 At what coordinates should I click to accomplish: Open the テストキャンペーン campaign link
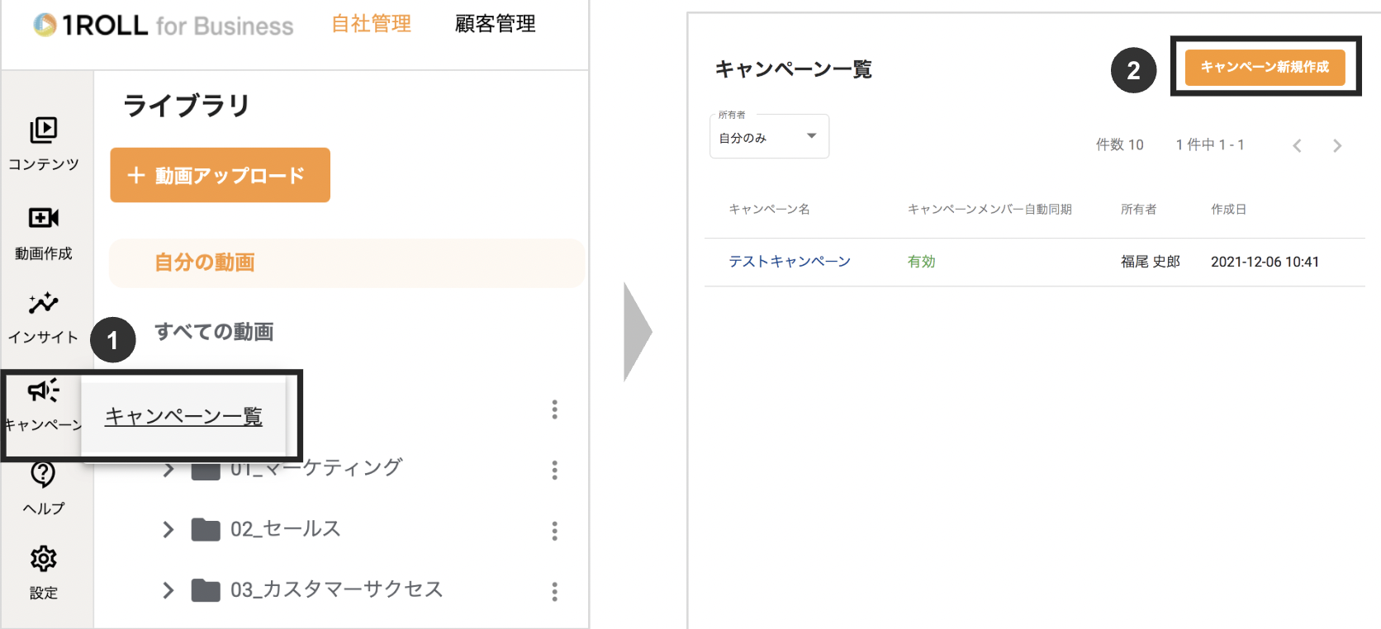[x=790, y=261]
